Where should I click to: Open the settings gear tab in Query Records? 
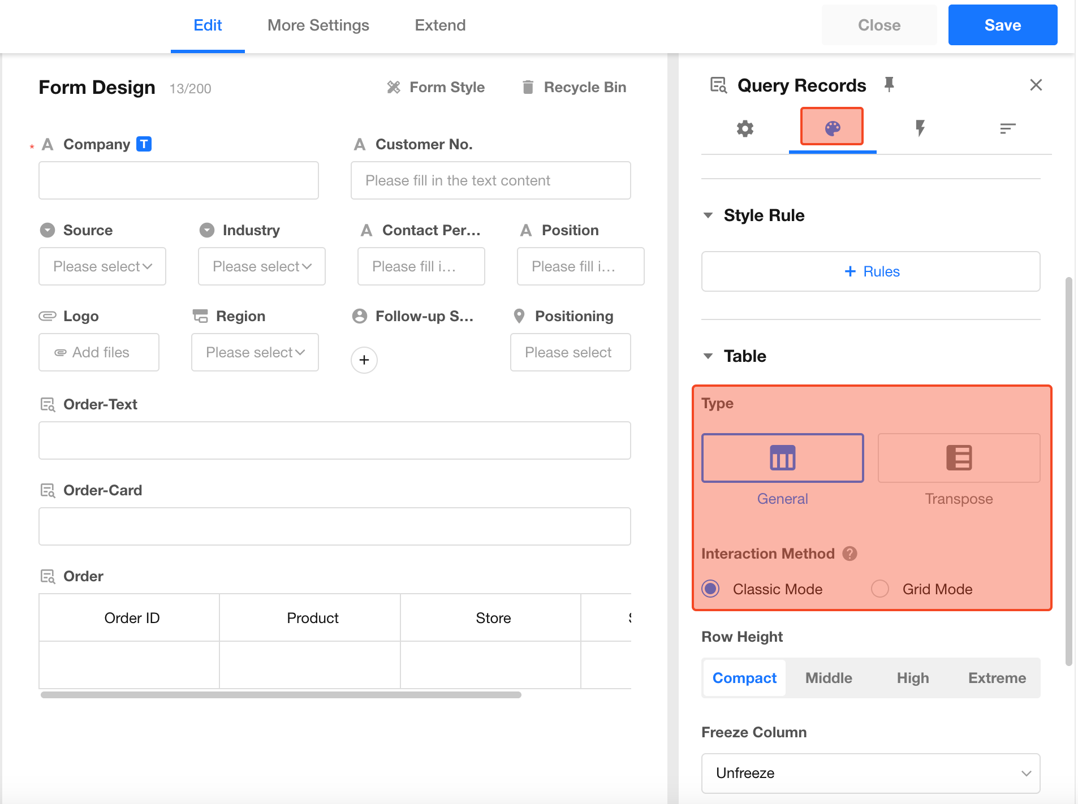[745, 128]
